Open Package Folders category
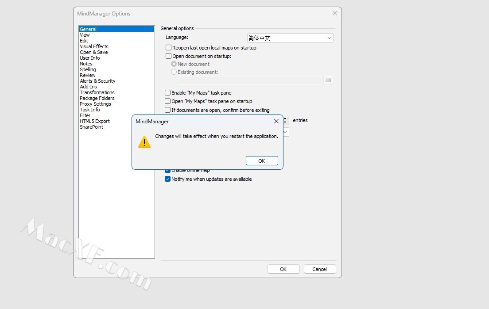Screen dimensions: 489x309 (x=97, y=98)
